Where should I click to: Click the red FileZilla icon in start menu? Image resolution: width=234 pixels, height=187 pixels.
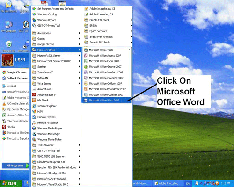point(4,127)
